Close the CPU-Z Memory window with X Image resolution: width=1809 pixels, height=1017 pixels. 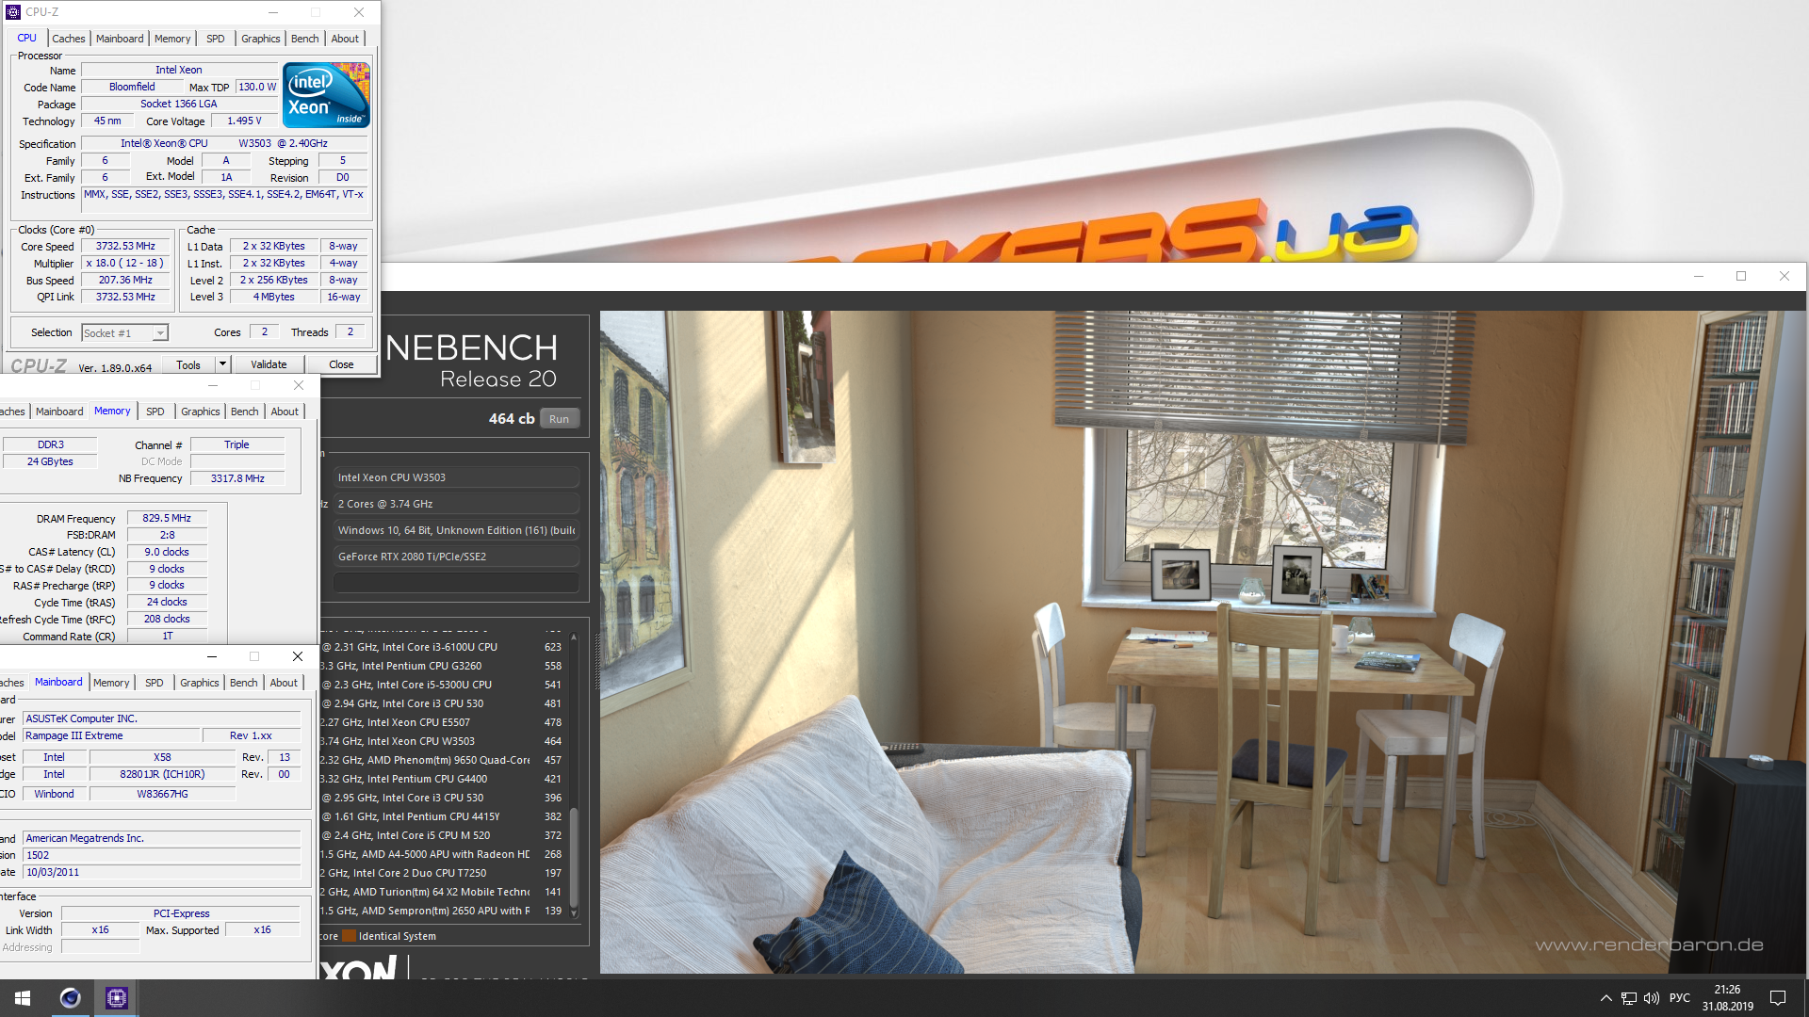tap(299, 385)
